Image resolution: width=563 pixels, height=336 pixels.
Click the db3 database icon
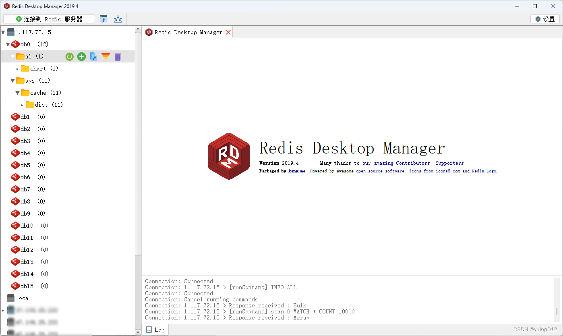15,141
